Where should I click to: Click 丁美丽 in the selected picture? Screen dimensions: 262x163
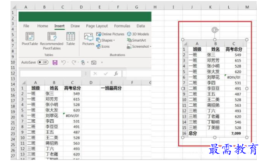pyautogui.click(x=213, y=128)
